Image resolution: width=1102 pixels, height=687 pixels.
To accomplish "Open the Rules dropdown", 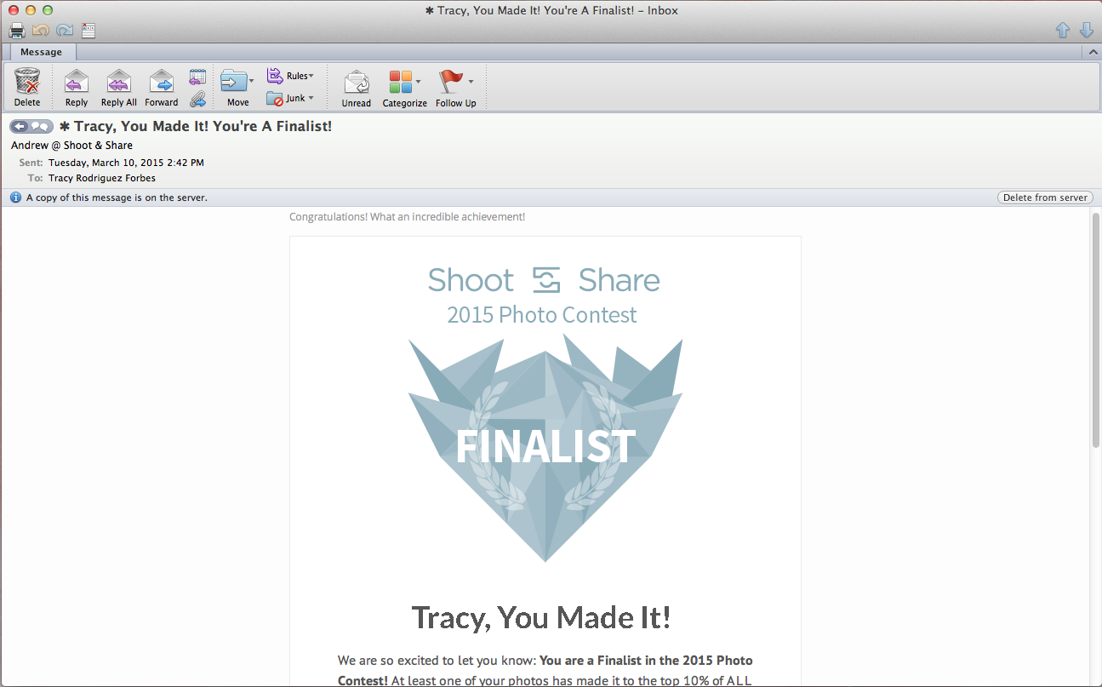I will (290, 76).
